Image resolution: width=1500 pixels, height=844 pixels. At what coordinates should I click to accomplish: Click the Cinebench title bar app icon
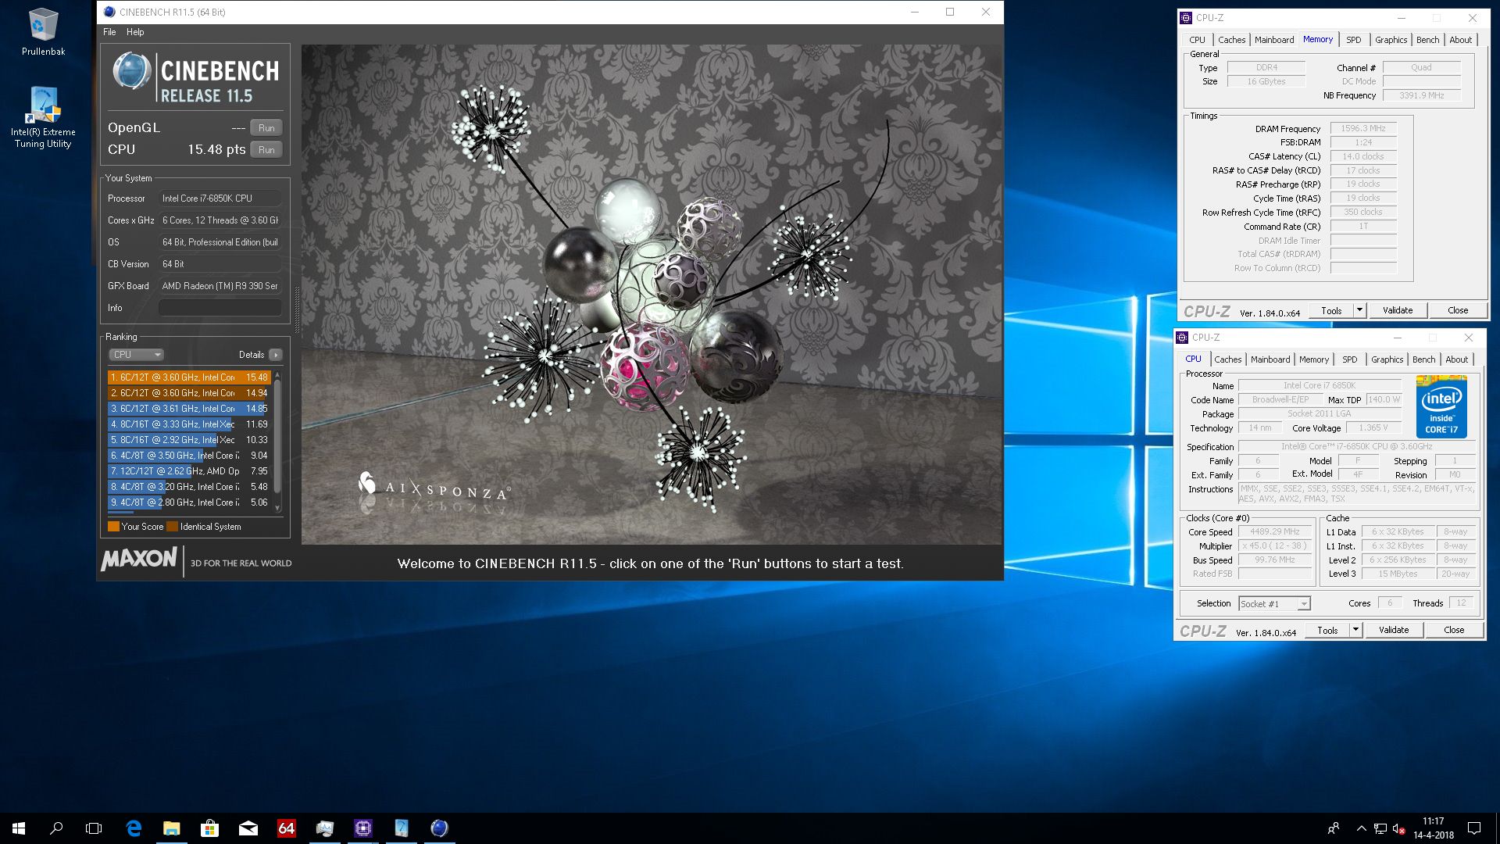pyautogui.click(x=109, y=12)
